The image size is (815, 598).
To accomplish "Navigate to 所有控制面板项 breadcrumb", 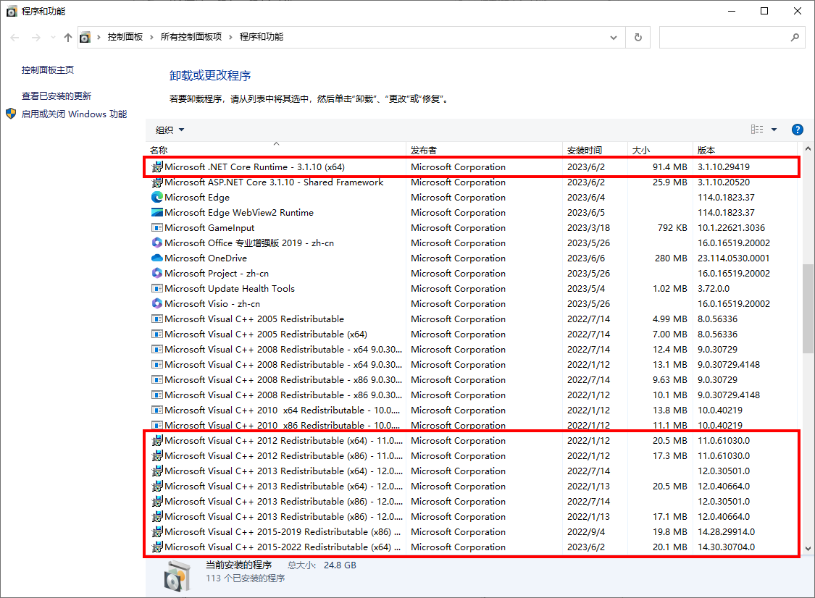I will click(x=191, y=37).
